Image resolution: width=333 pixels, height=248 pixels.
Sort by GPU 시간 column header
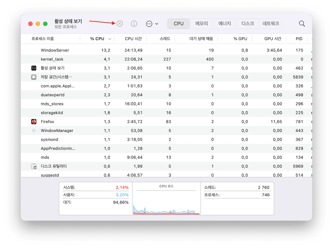273,39
